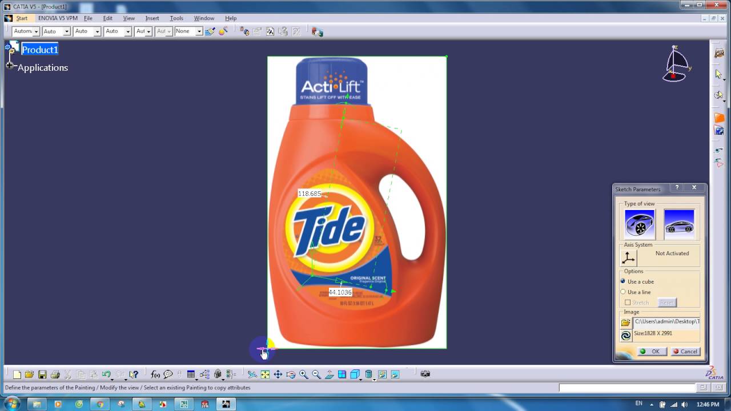The image size is (731, 411).
Task: Toggle the Stretch checkbox
Action: (628, 303)
